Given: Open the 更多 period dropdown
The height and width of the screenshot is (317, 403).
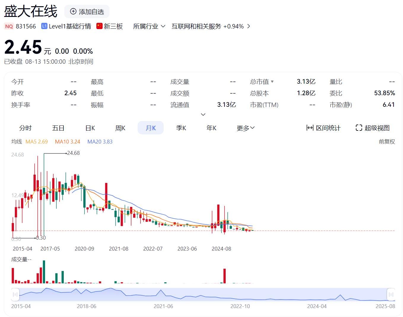Looking at the screenshot, I should click(246, 128).
